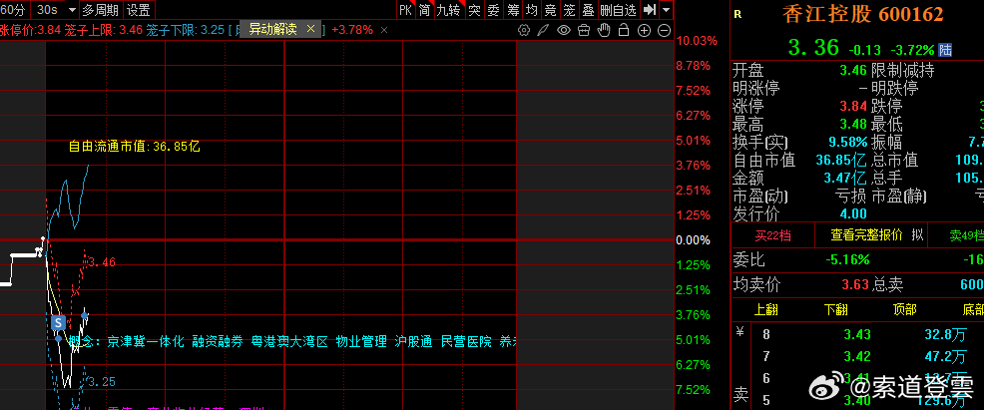Open the 多周期 multi-period menu

(101, 10)
